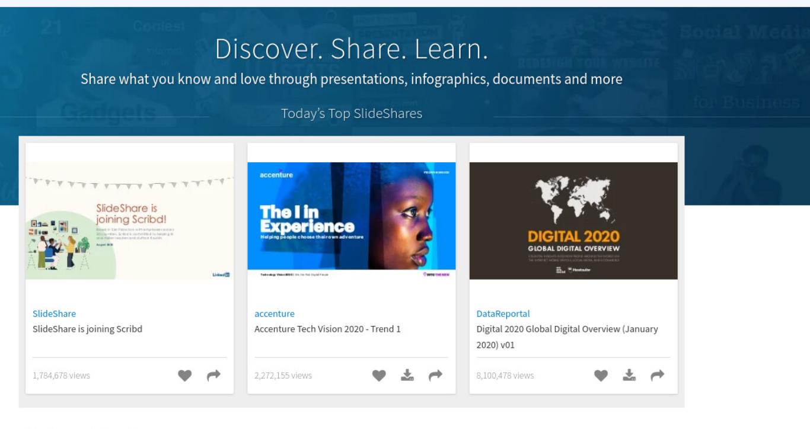Download the Accenture Tech Vision 2020 slides
This screenshot has width=810, height=429.
click(x=407, y=375)
